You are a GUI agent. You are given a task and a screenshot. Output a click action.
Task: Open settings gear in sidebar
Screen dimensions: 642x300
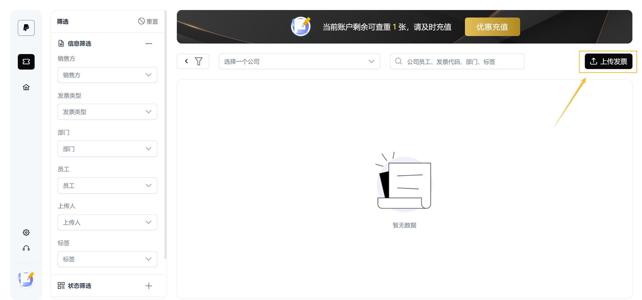click(26, 232)
